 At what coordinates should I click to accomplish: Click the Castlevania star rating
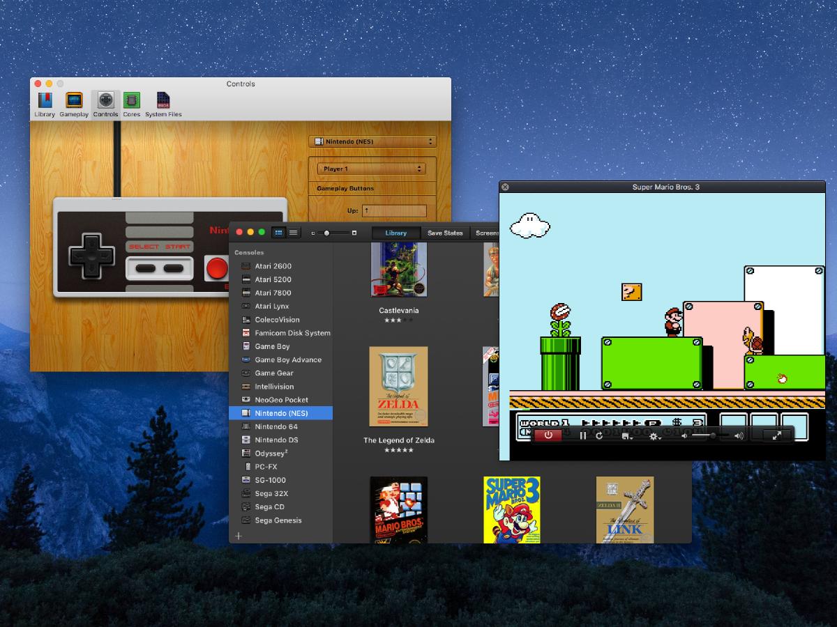[x=399, y=320]
